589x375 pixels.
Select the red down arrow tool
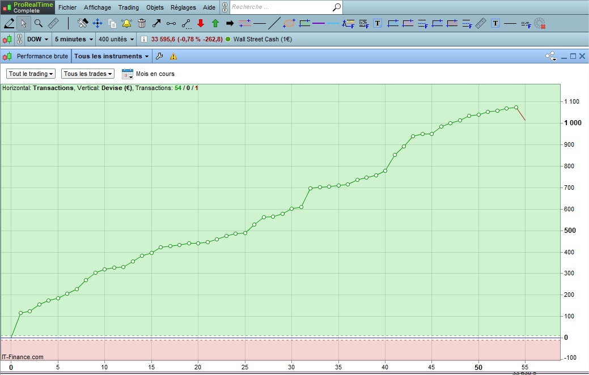coord(201,23)
